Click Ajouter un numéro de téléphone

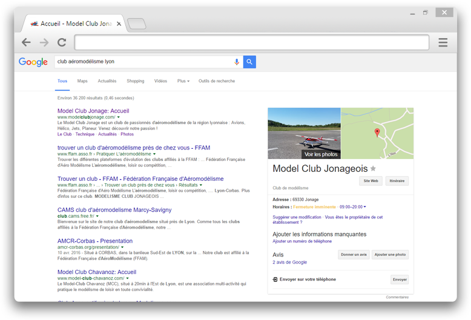(x=302, y=241)
